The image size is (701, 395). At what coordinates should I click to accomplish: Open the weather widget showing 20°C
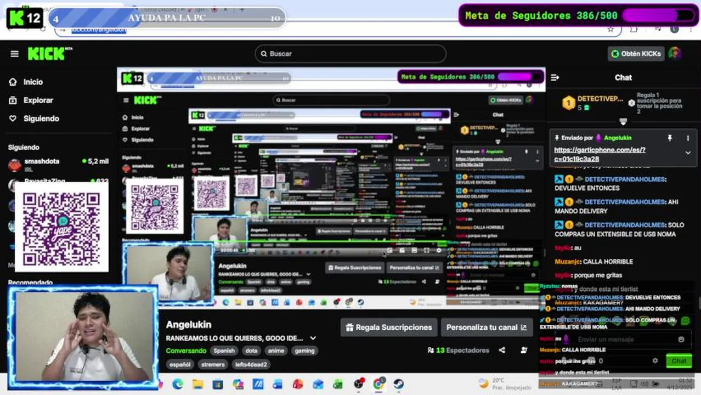[x=505, y=383]
